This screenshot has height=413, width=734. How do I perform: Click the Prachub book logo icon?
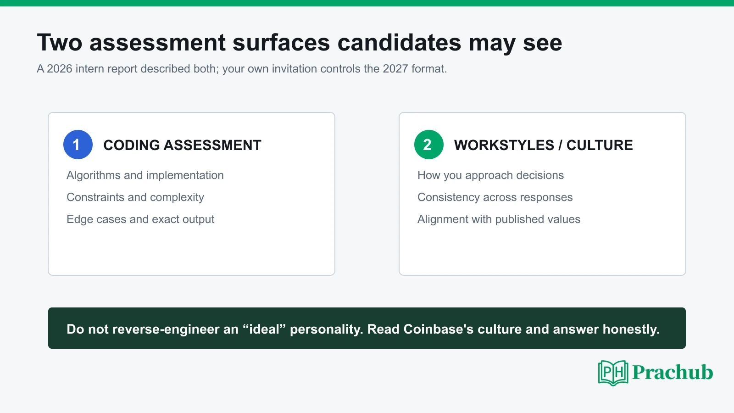[613, 373]
